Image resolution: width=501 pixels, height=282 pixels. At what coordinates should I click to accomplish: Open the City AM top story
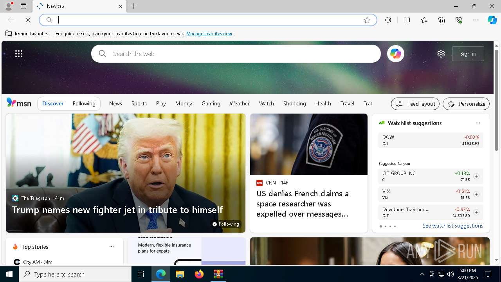coord(32,262)
